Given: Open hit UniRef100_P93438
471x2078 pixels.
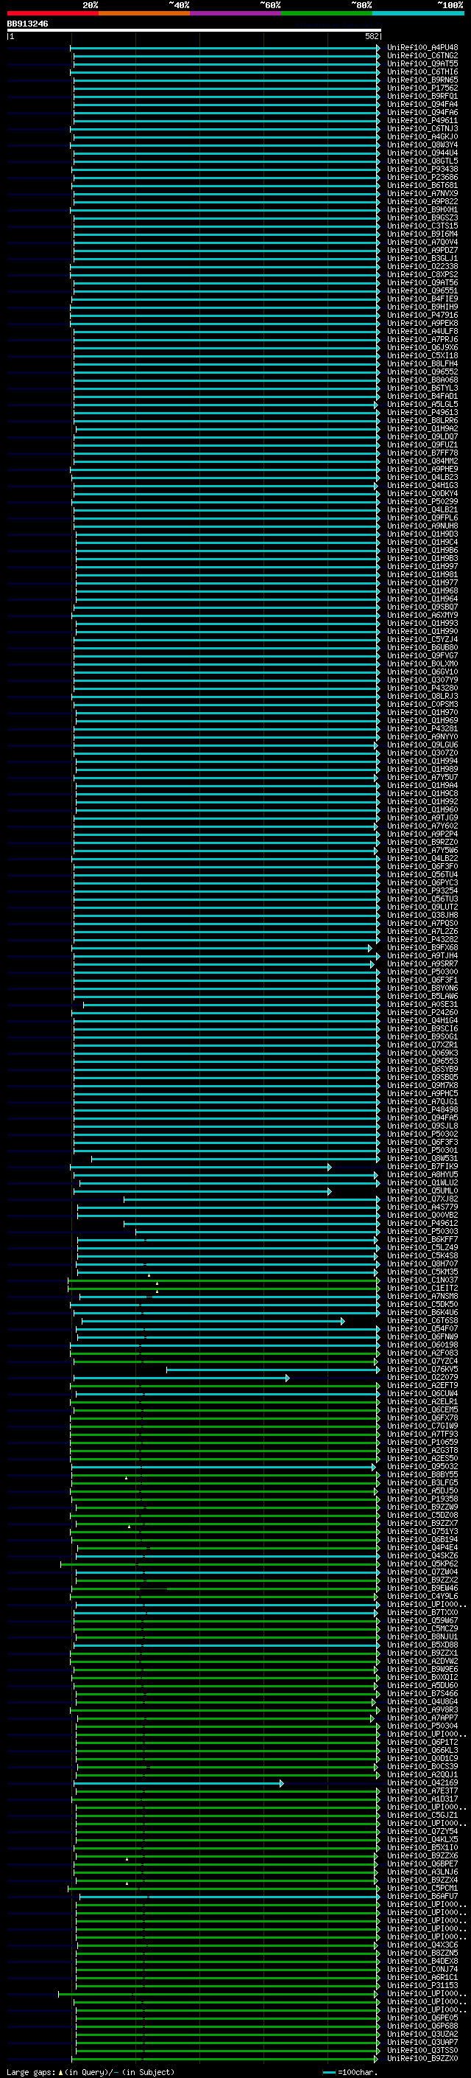Looking at the screenshot, I should pos(422,170).
